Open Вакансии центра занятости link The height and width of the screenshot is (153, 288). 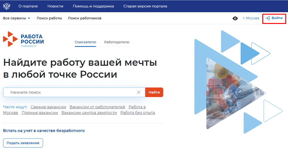pos(89,113)
